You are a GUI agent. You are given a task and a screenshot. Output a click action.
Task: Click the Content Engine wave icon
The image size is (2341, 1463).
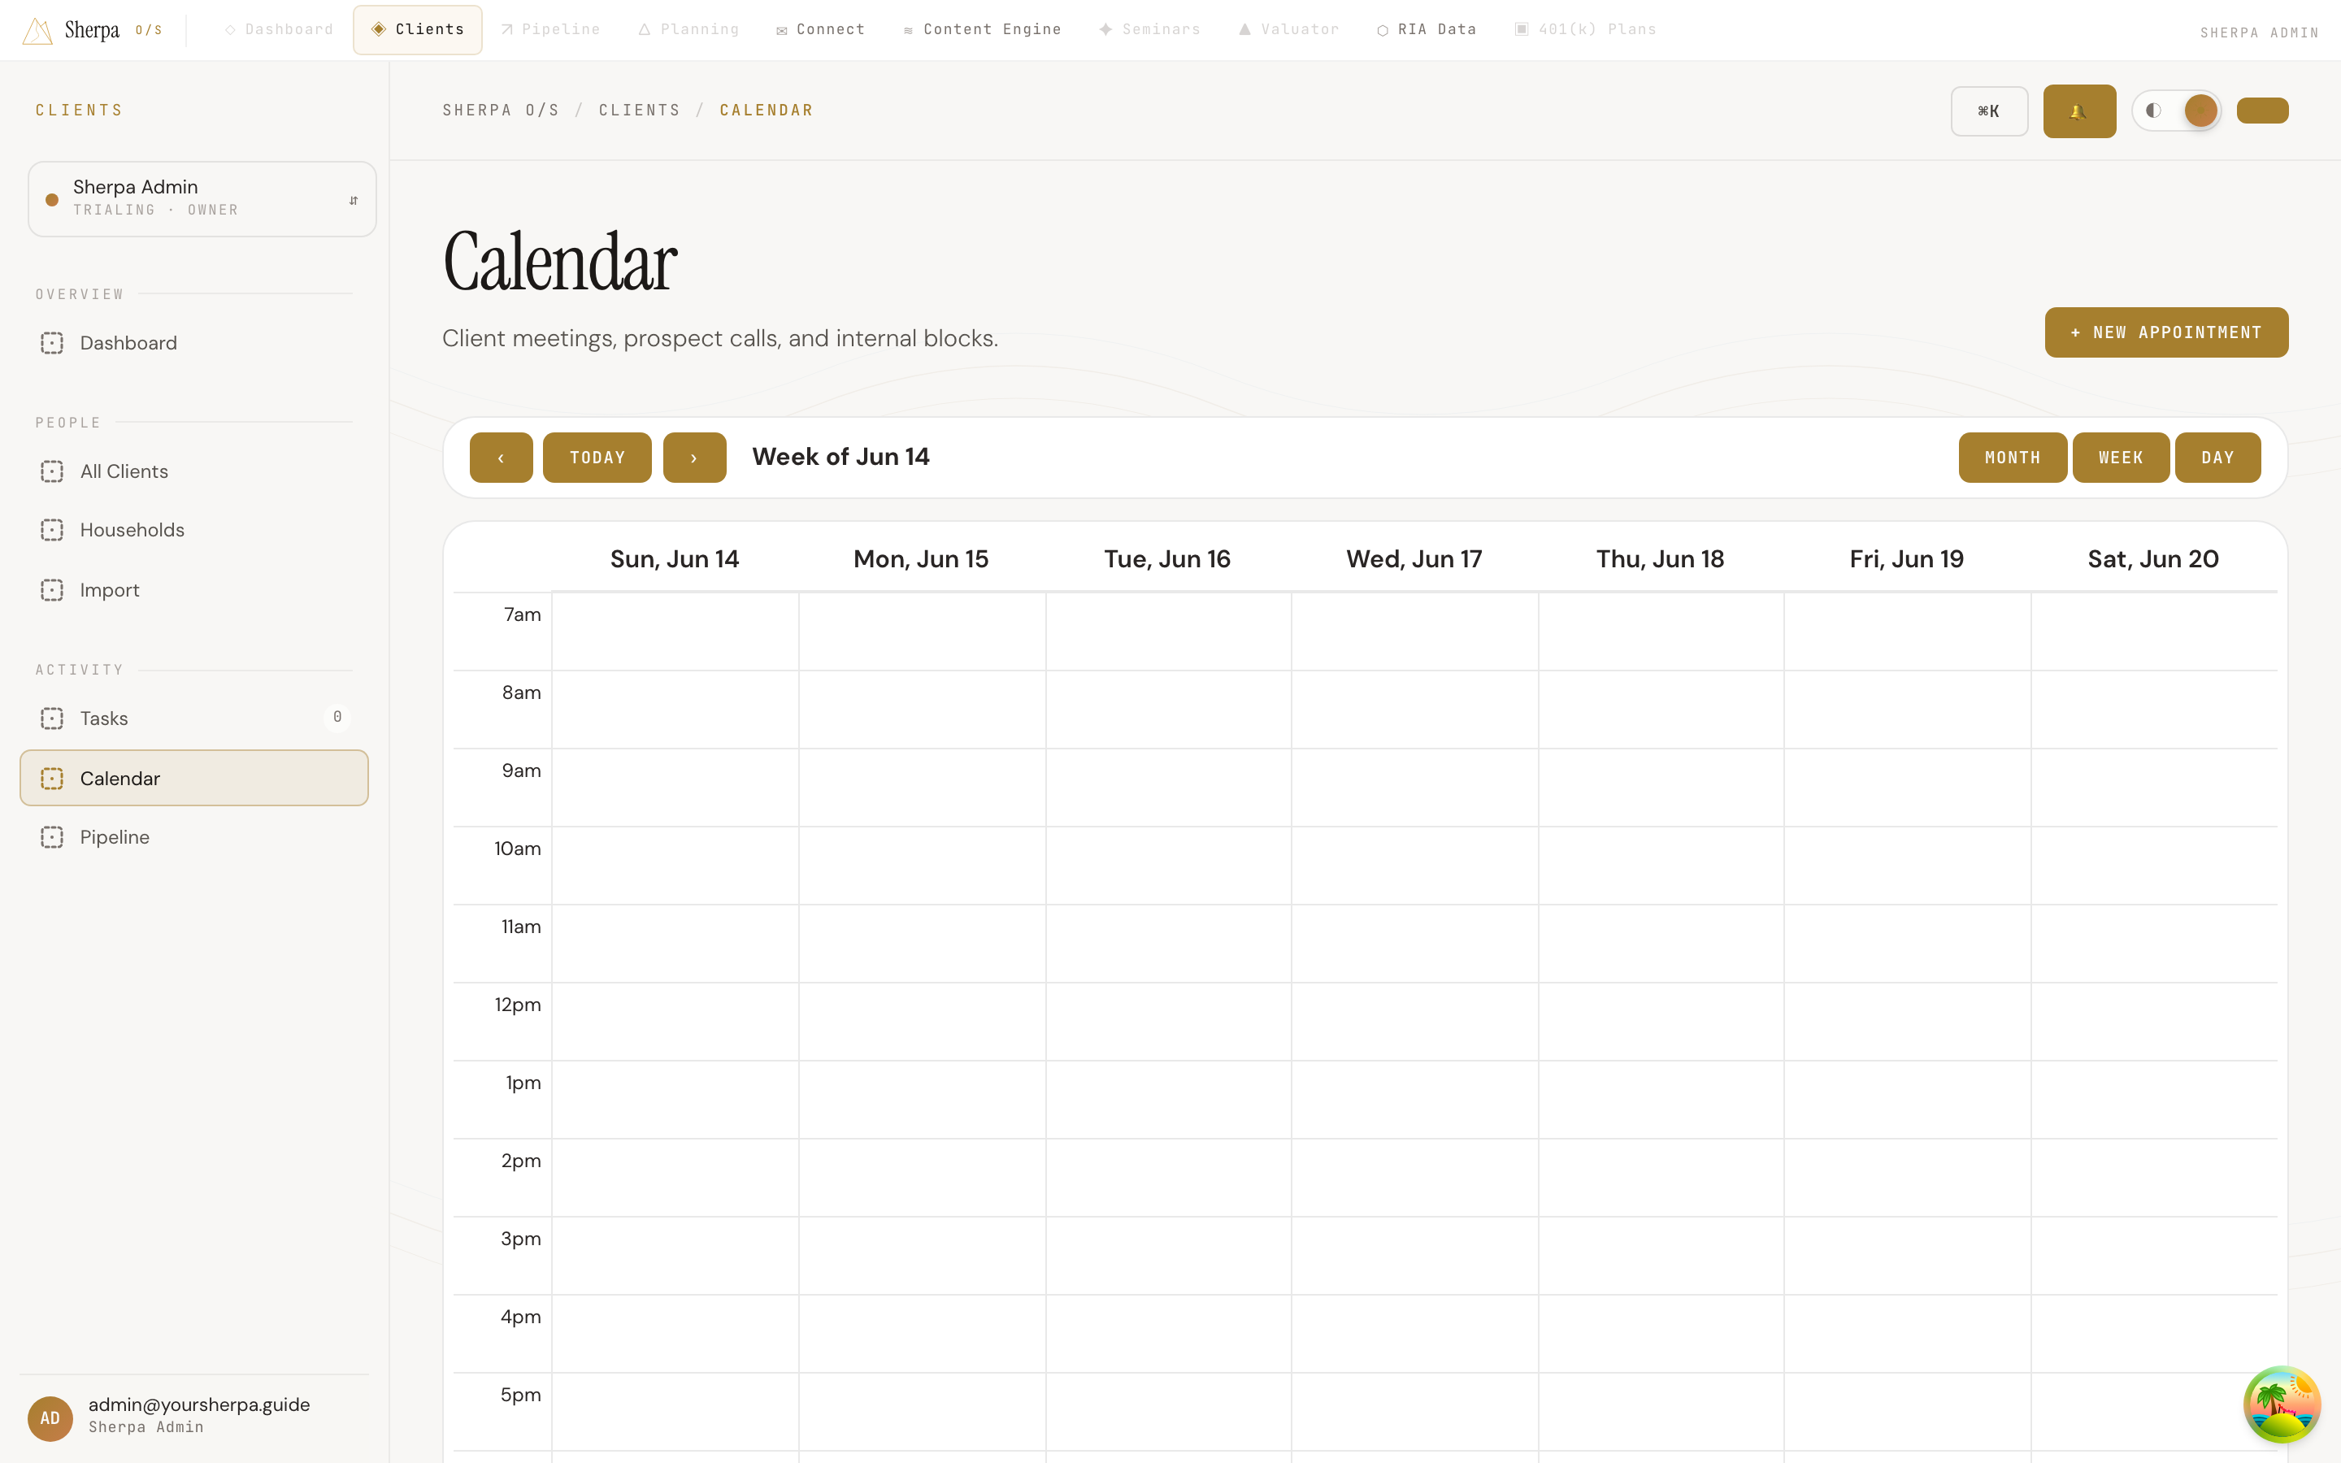pyautogui.click(x=908, y=31)
